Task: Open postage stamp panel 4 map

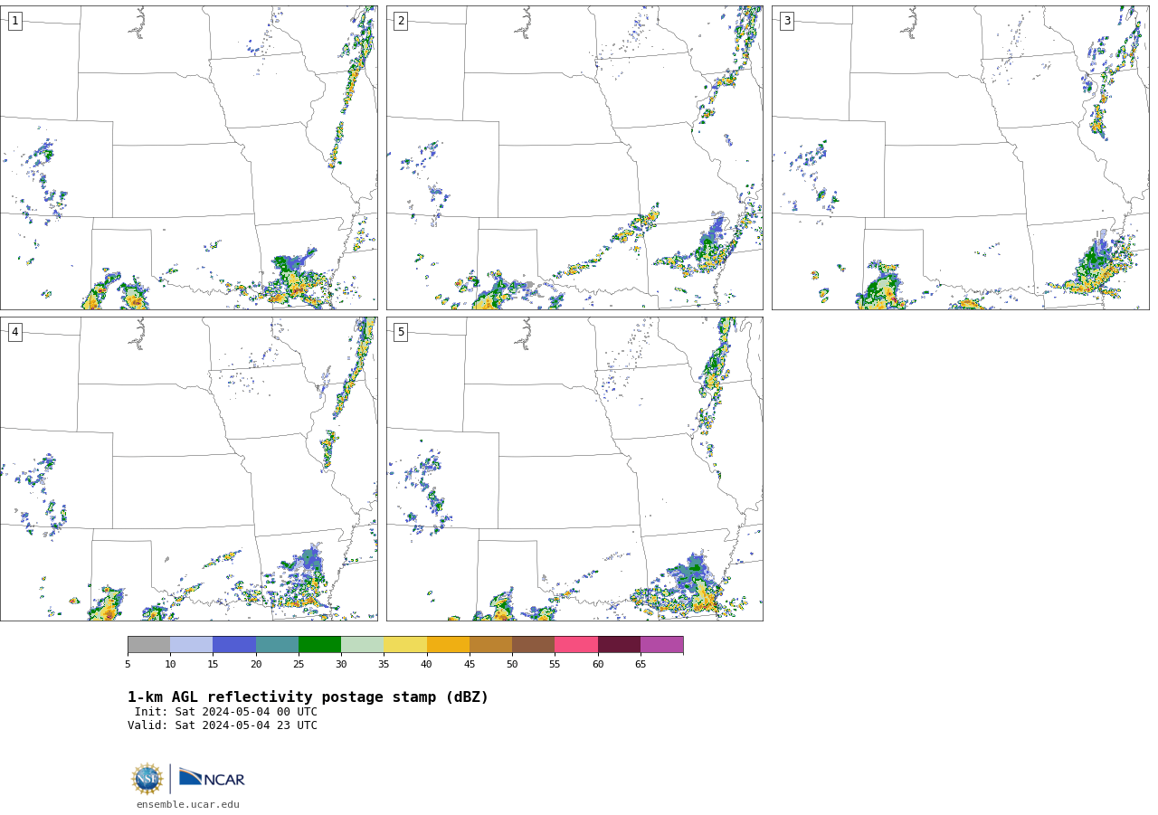Action: click(x=189, y=469)
